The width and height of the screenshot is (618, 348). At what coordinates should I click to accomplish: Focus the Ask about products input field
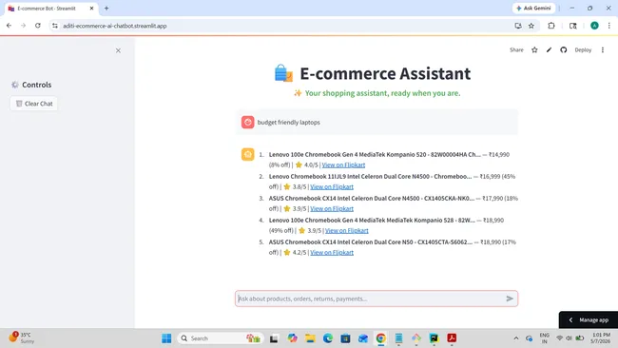[x=371, y=299]
